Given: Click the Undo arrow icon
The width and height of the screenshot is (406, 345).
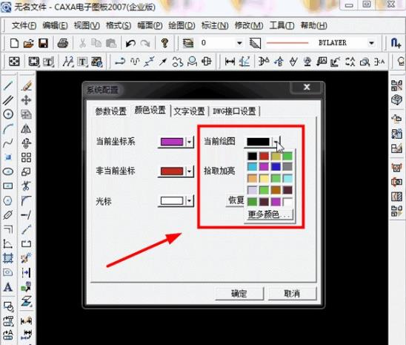Looking at the screenshot, I should (130, 43).
